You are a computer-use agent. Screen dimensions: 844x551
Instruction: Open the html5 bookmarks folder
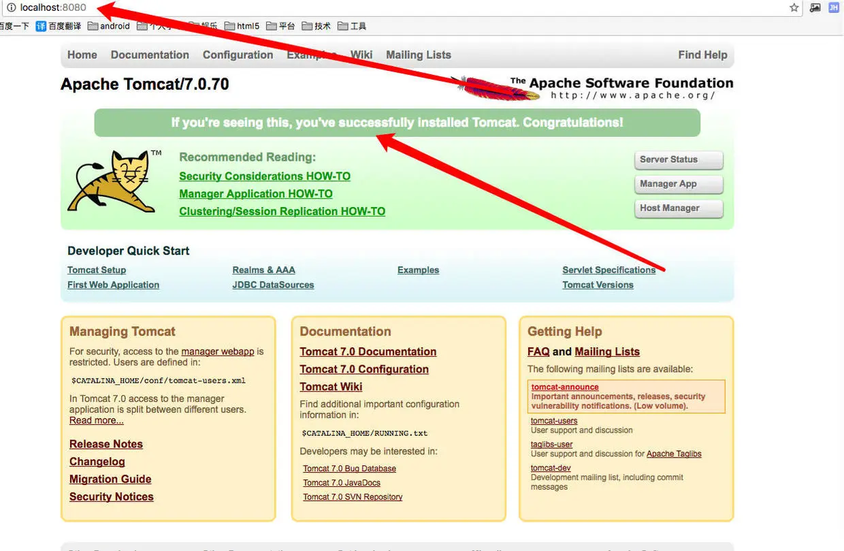pyautogui.click(x=242, y=26)
